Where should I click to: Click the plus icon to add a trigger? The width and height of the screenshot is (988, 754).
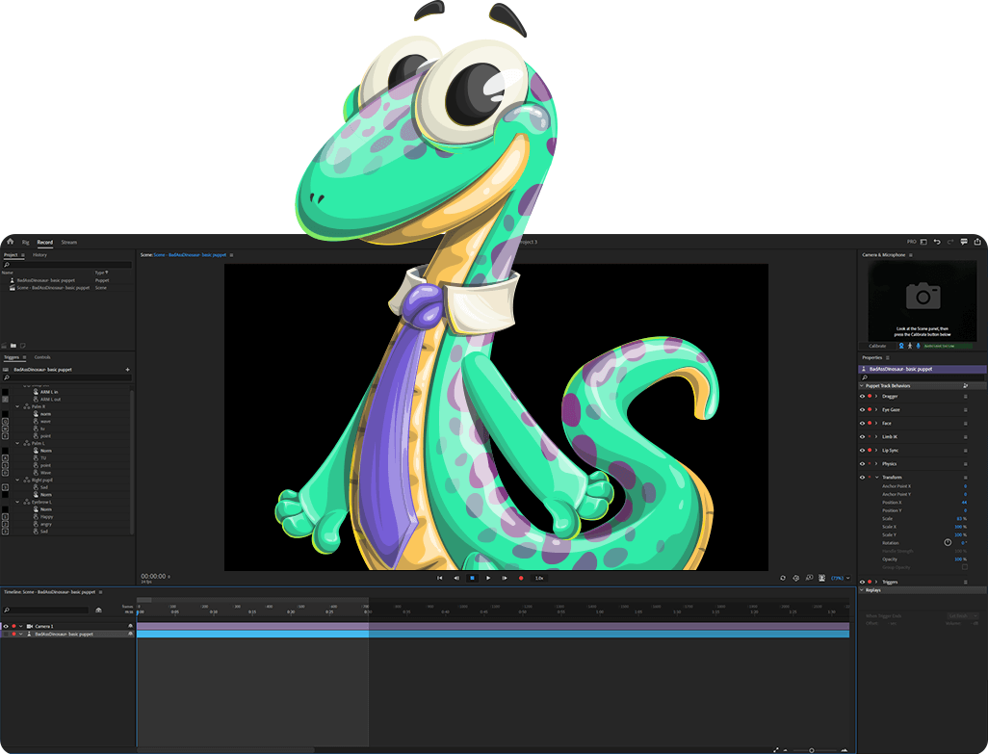(127, 370)
